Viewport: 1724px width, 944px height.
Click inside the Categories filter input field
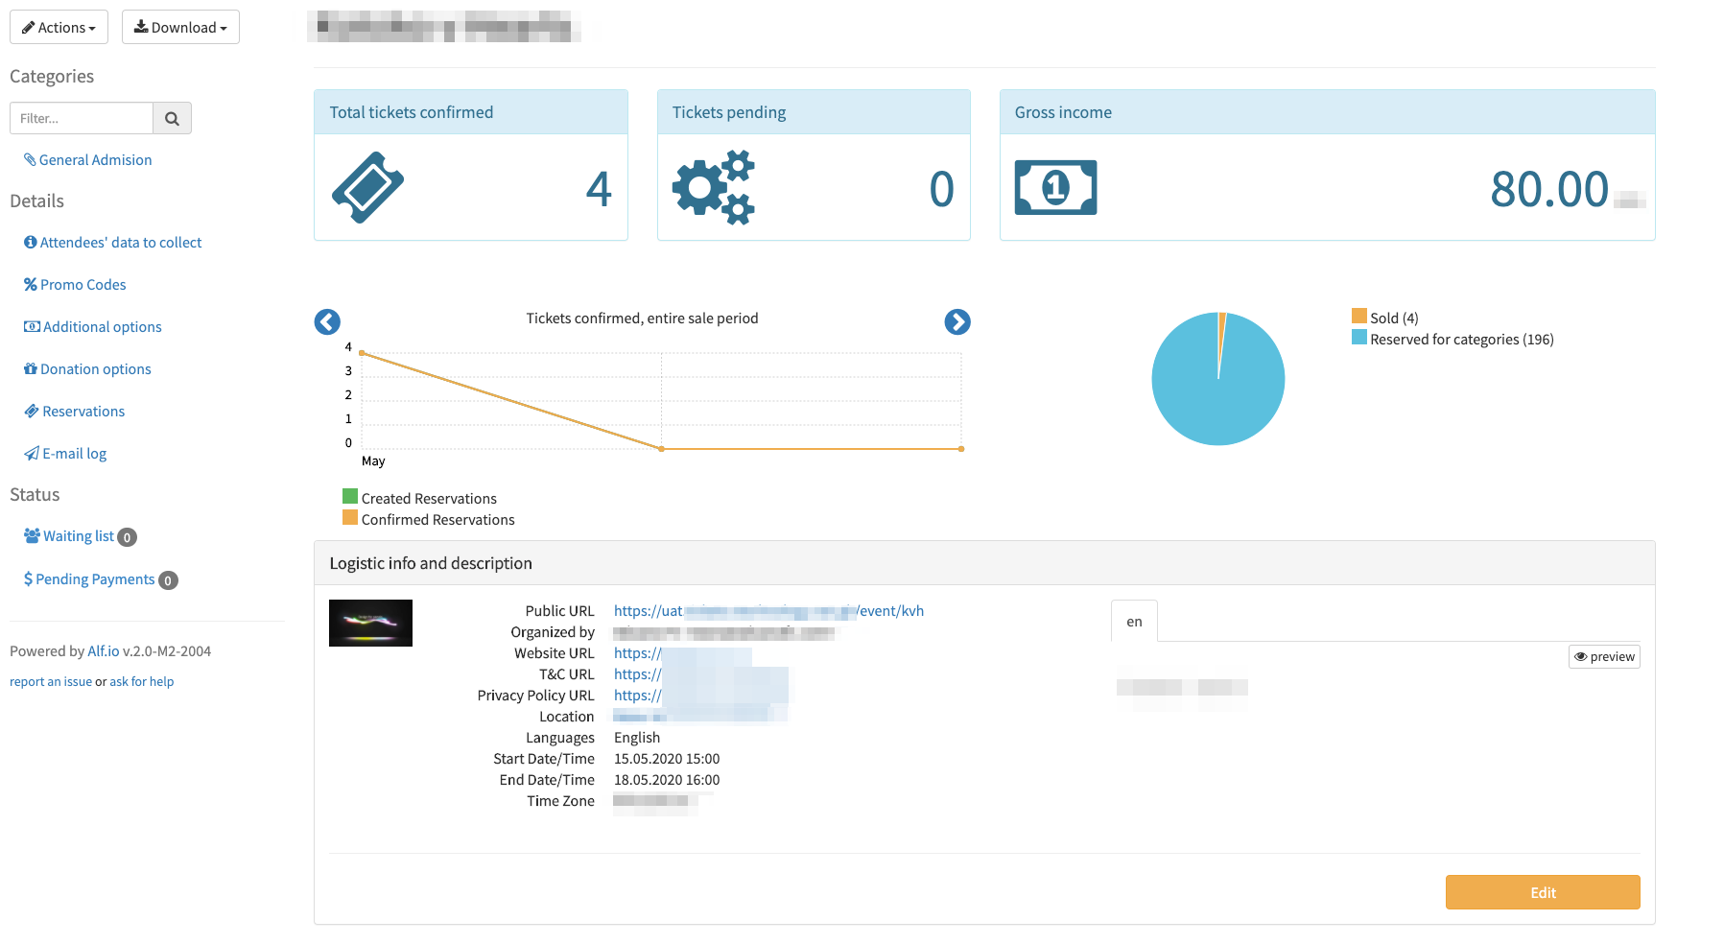81,118
